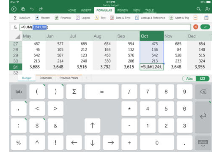Open the AutoSum function menu
Screen dimensions: 222x152
click(x=22, y=18)
